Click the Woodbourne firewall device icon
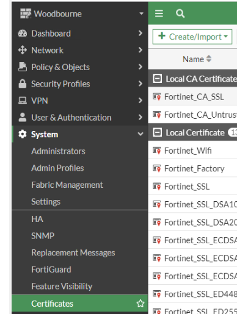 tap(26, 13)
